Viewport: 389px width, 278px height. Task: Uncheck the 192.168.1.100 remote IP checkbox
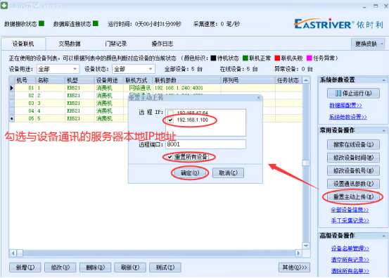coord(170,120)
